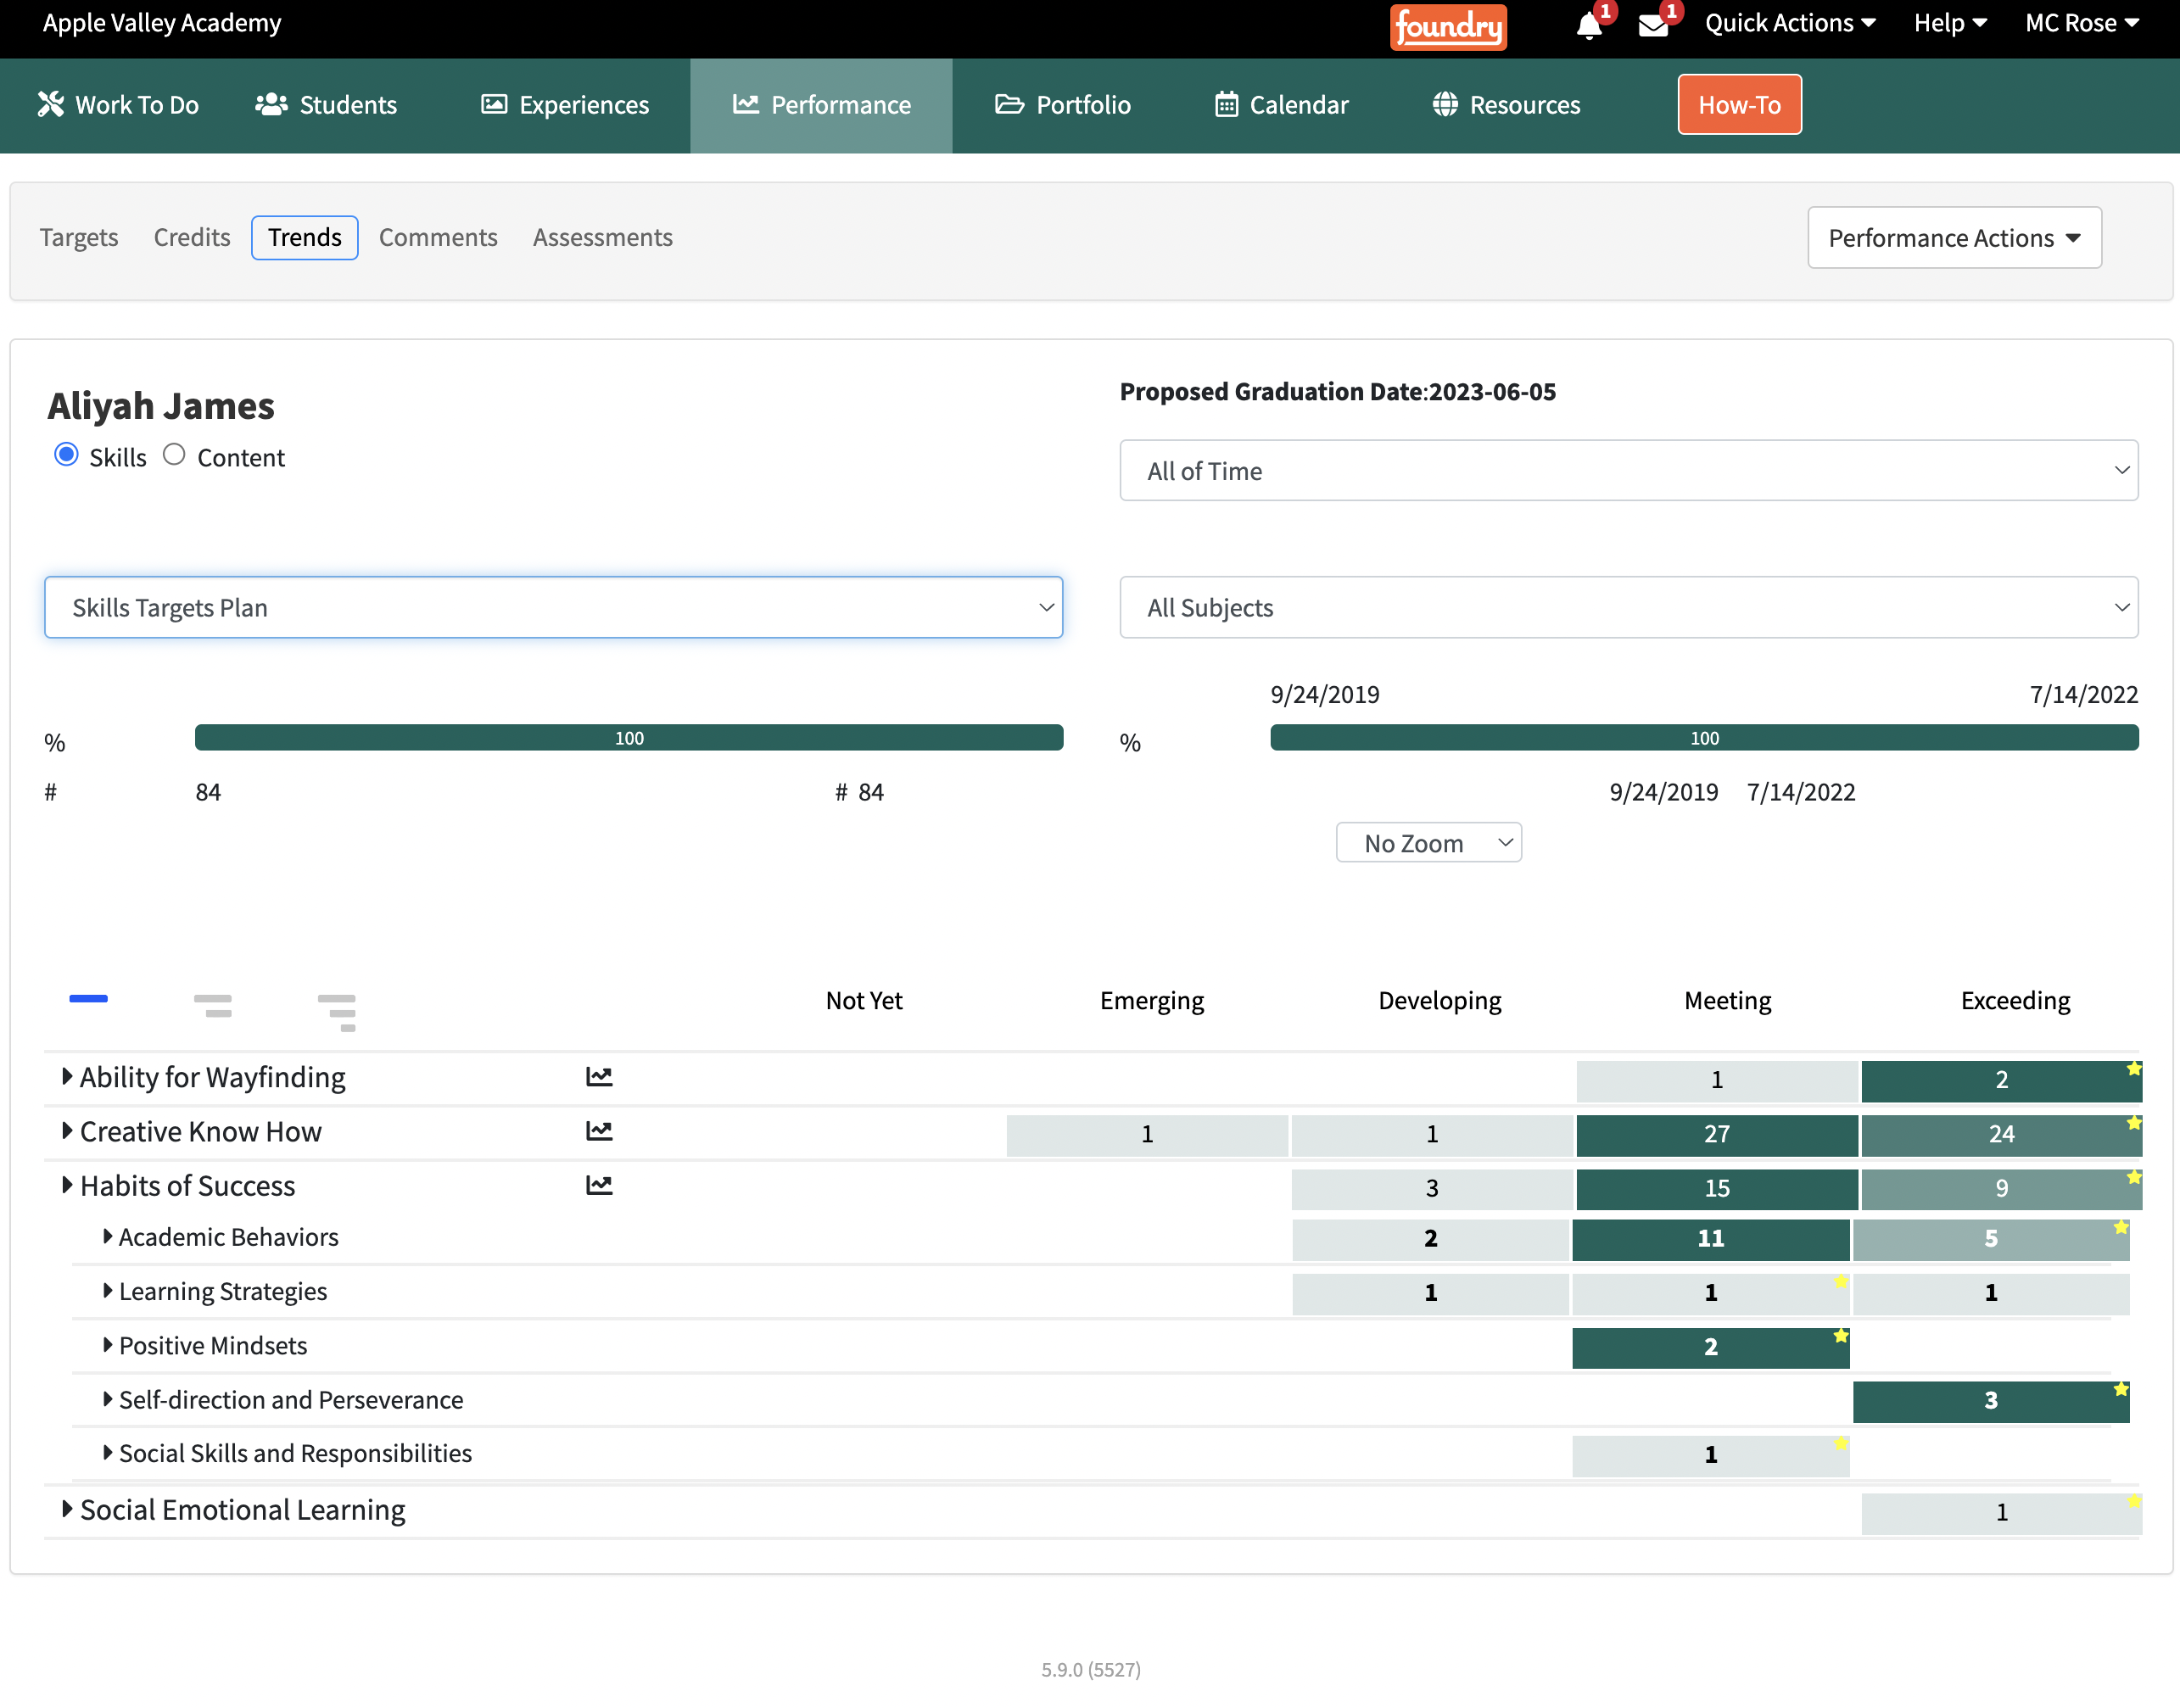
Task: Open the Performance Actions dropdown
Action: click(x=1954, y=238)
